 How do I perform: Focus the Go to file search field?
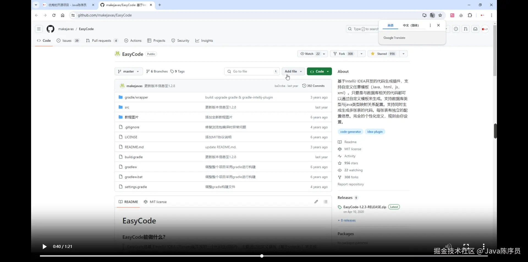252,71
